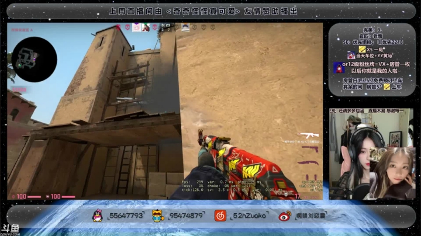Click the Weibo name 啊噗刘恋晨
This screenshot has height=236, width=421.
coord(310,216)
